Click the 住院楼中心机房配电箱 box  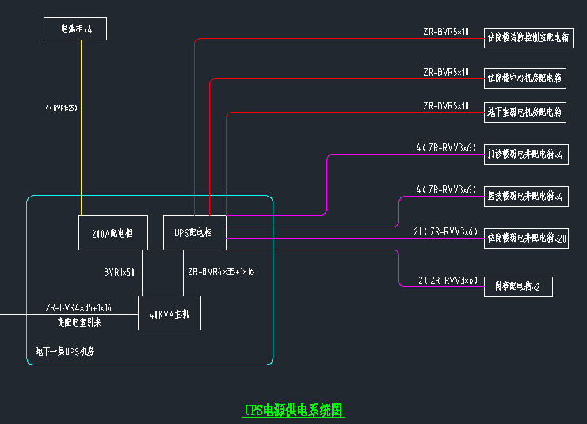pos(524,78)
